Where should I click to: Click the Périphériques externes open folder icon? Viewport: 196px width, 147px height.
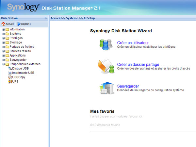[8, 64]
